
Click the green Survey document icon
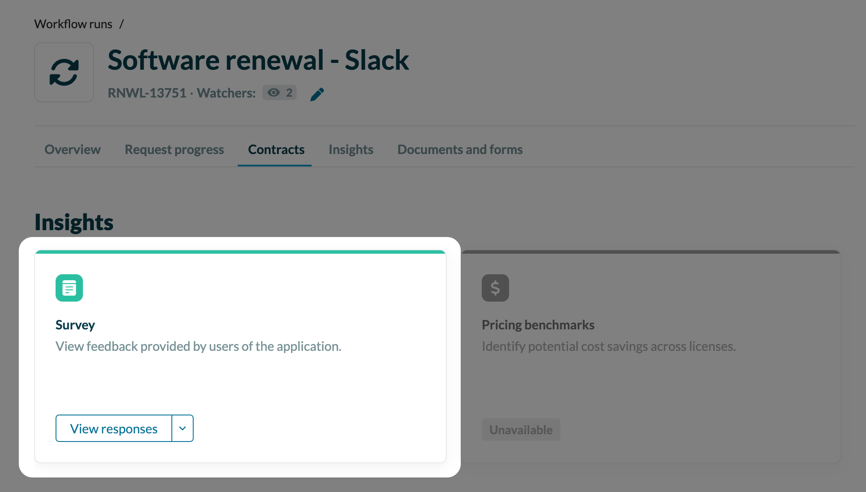click(69, 288)
